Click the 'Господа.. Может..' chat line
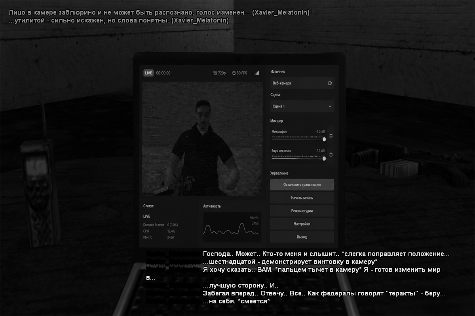475x316 pixels. click(x=326, y=254)
